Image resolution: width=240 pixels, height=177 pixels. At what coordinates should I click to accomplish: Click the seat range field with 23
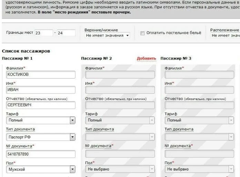(x=44, y=33)
